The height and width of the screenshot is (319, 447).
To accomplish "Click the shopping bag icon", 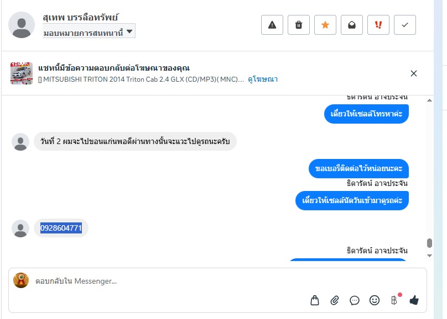I will (x=315, y=300).
